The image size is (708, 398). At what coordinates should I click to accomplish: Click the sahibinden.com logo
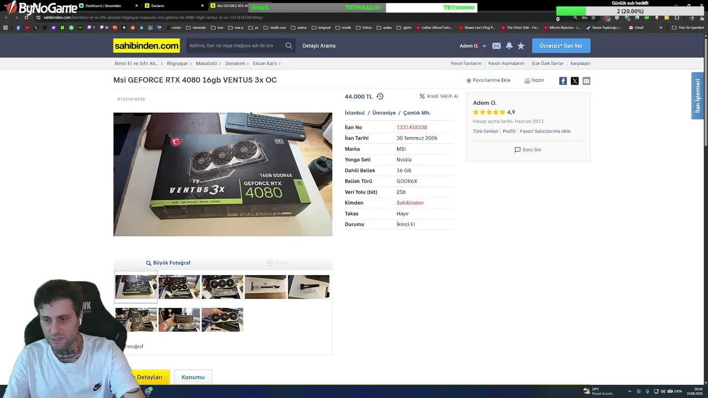[x=147, y=46]
